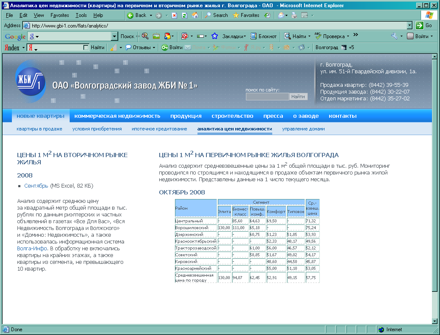Screen dimensions: 440x335
Task: Open the ипотечное кредитование subpage
Action: coord(159,129)
